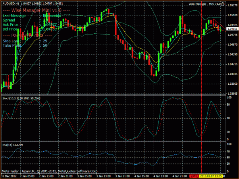Viewport: 239px width, 179px height.
Task: Click the AUDUSD,H1 chart title text
Action: pos(11,4)
